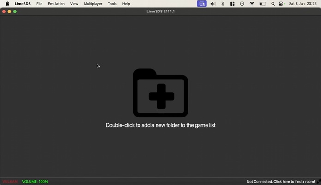Viewport: 321px width, 185px height.
Task: Click the add-folder icon in the game list
Action: [x=161, y=93]
